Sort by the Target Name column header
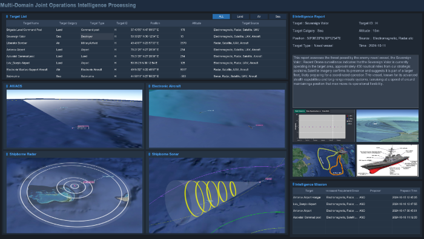This screenshot has width=424, height=239. point(31,23)
